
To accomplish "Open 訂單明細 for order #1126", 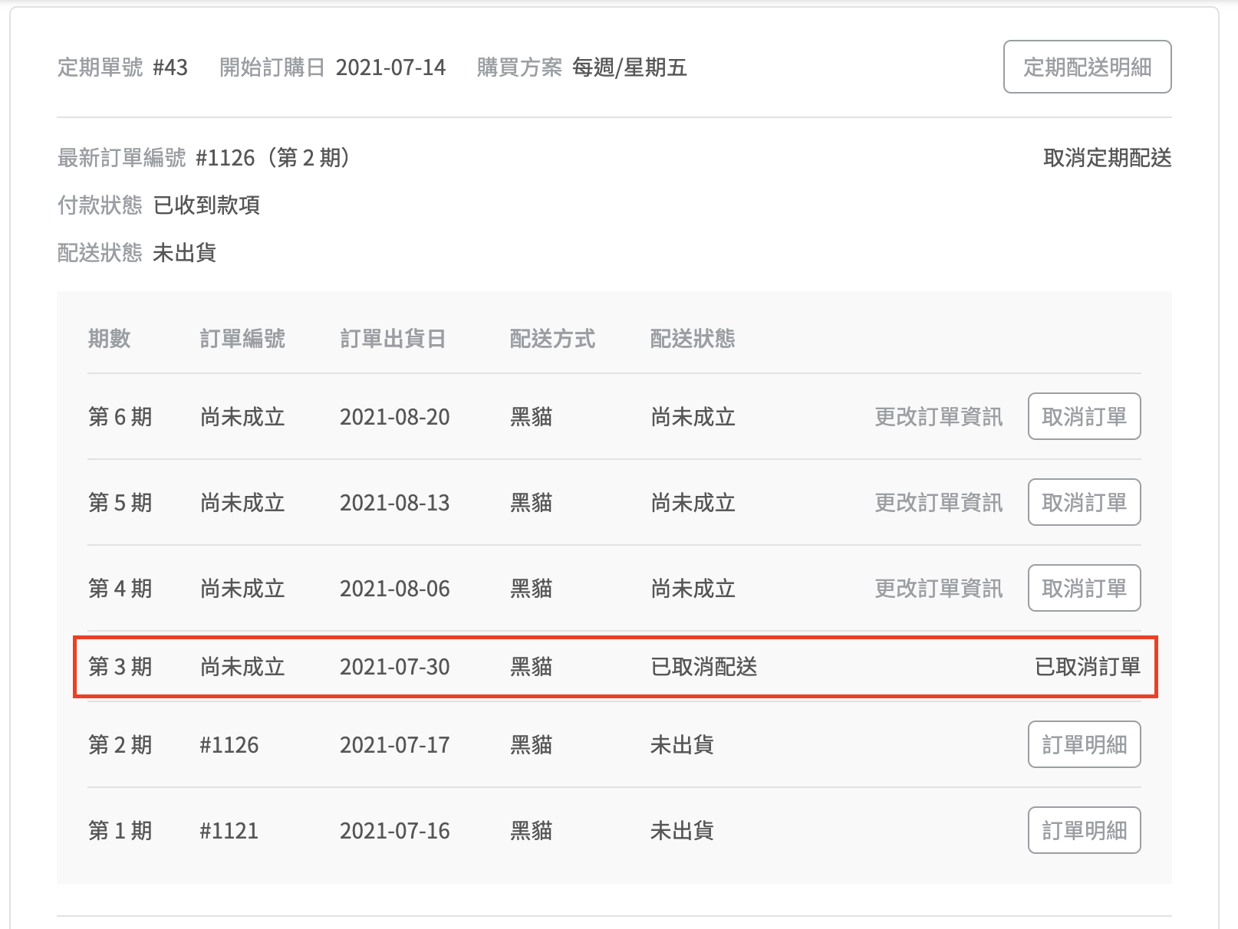I will coord(1084,745).
